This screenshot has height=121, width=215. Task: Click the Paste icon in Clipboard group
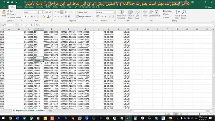pyautogui.click(x=4, y=13)
